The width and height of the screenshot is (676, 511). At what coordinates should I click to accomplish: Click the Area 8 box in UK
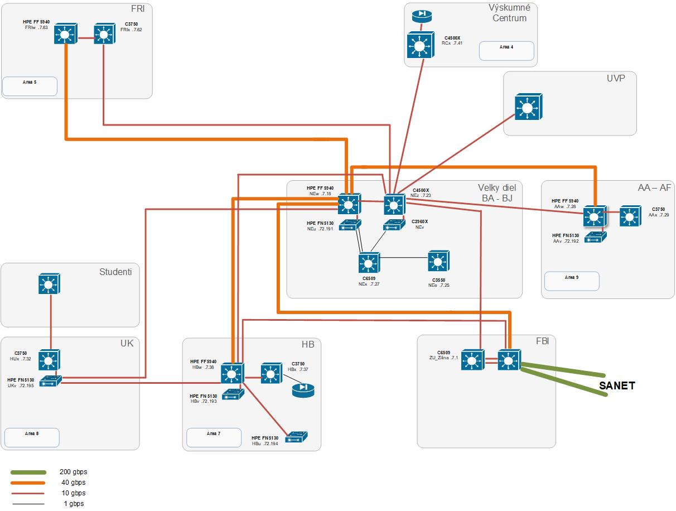(x=32, y=437)
